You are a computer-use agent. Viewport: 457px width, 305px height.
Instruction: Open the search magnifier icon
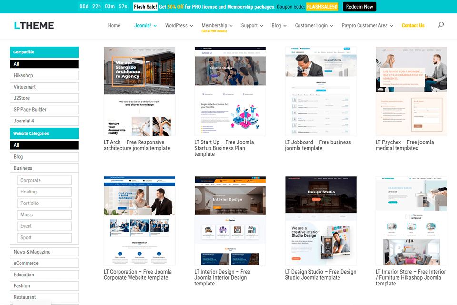pos(441,25)
